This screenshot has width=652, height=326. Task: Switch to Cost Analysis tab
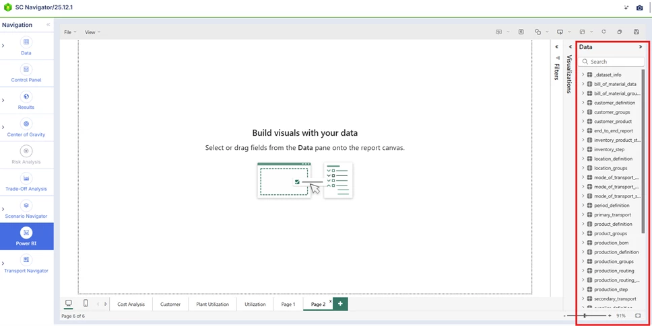pos(131,304)
